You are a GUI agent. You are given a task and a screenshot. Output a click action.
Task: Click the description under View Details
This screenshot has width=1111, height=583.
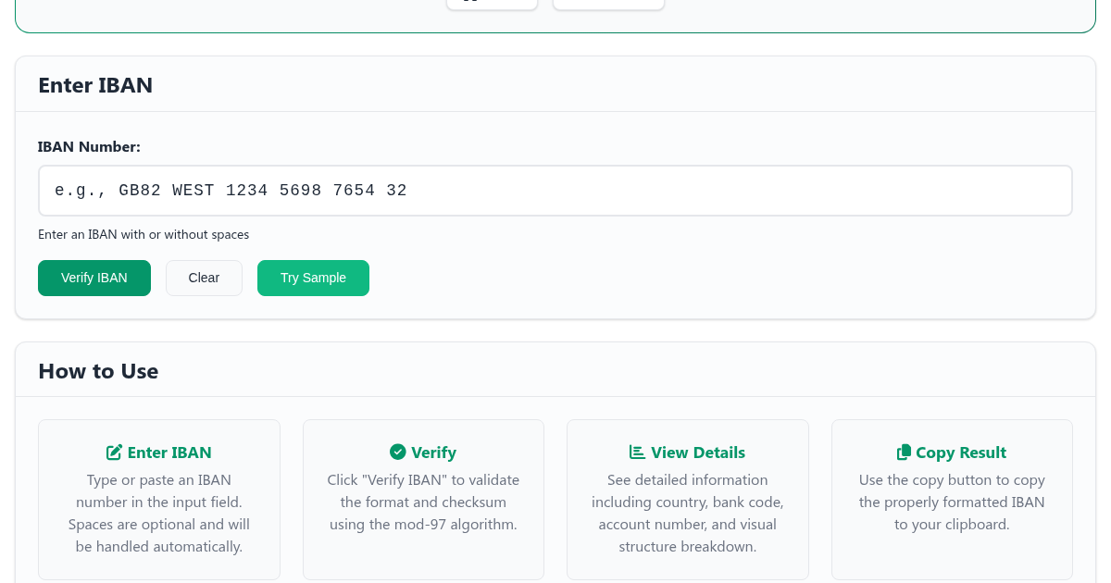point(688,514)
